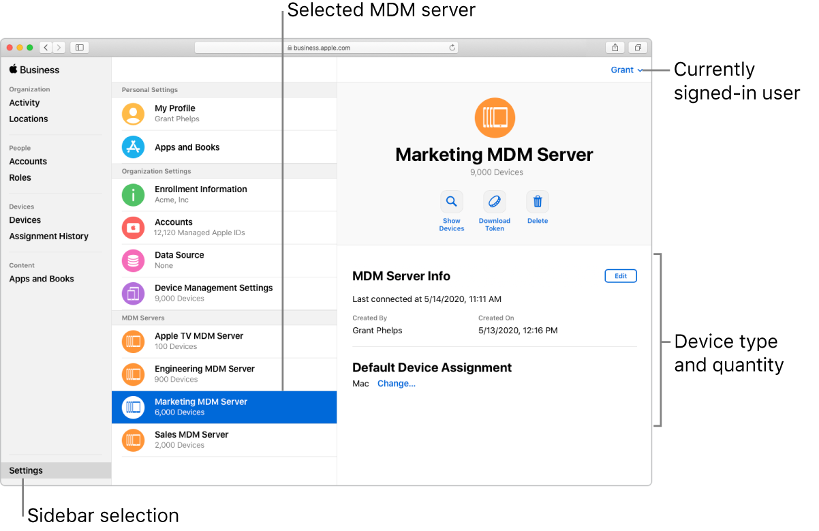
Task: Click the business.apple.com address bar
Action: (326, 48)
